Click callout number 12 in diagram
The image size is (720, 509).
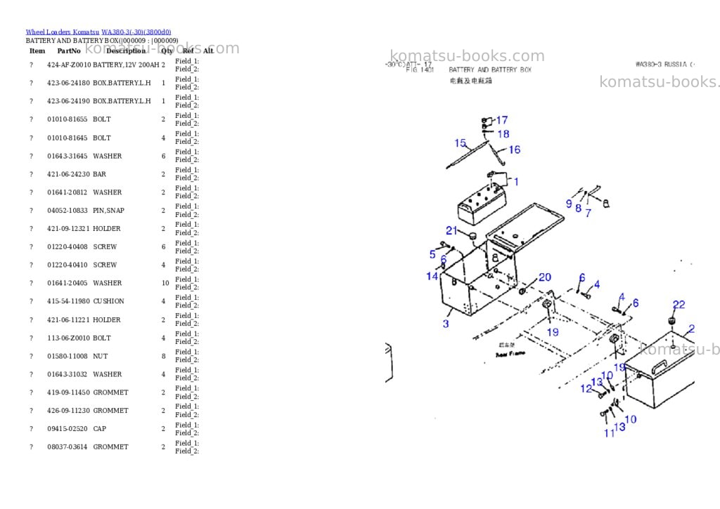tap(586, 389)
